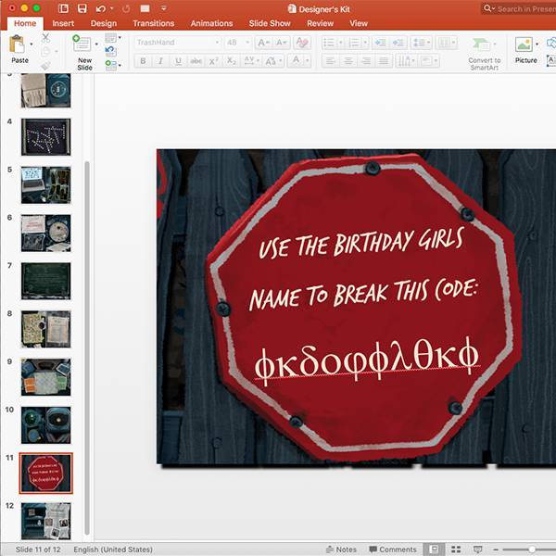Click the Clear Formatting icon
Viewport: 556px width, 556px height.
[x=302, y=43]
